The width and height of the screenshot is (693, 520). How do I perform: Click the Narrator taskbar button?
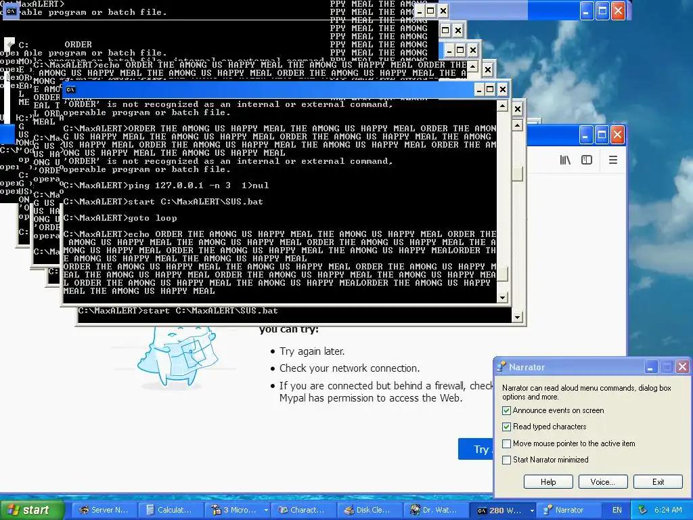(x=570, y=510)
